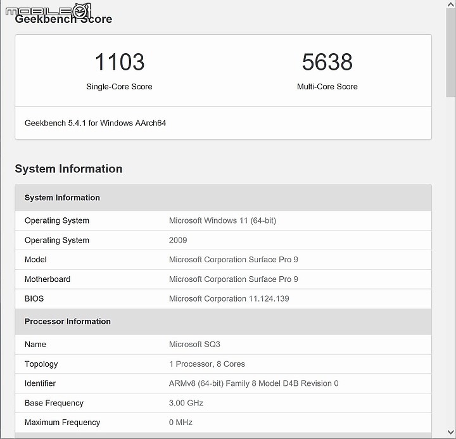Click 1 Processor, 8 Cores value
The image size is (456, 439).
pyautogui.click(x=207, y=364)
